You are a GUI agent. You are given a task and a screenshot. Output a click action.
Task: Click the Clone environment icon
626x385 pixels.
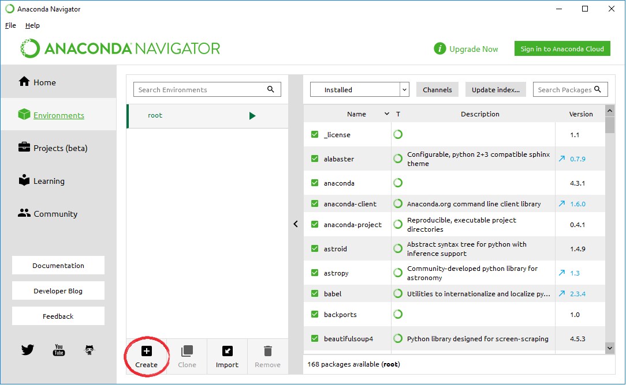(187, 351)
